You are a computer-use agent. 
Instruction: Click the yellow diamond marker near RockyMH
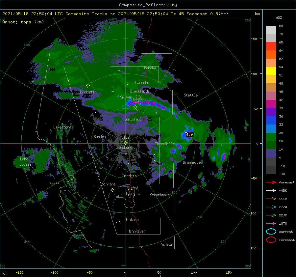tap(88, 86)
